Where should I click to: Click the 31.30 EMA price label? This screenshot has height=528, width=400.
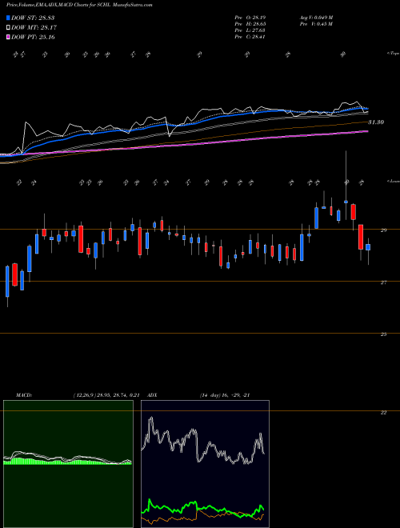point(376,122)
